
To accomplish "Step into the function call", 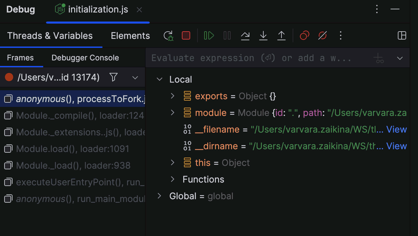I will 263,35.
